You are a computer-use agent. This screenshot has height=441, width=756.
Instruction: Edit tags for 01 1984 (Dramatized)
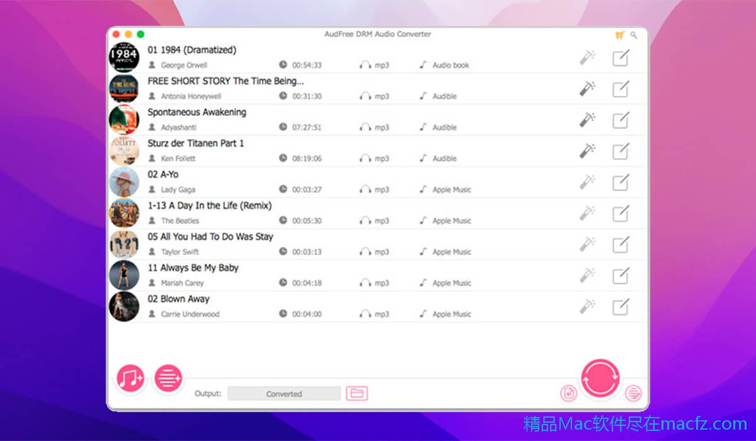621,58
